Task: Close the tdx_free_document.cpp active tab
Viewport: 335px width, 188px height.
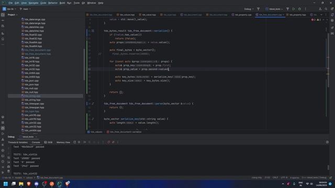Action: click(284, 15)
